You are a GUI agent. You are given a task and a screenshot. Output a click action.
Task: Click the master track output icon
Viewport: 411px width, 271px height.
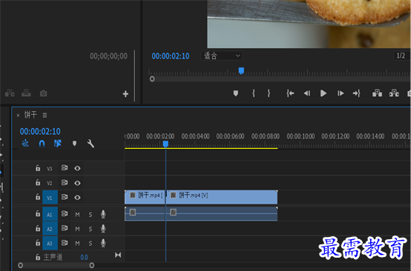click(118, 255)
